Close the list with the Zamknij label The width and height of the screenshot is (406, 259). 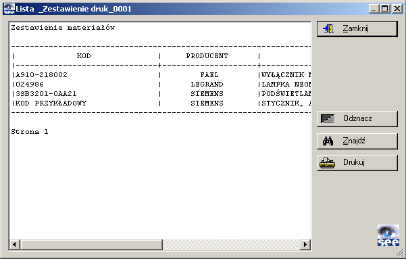(355, 28)
